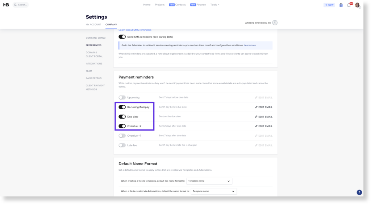Screen dimensions: 371x204
Task: Expand the Tools menu
Action: click(215, 5)
